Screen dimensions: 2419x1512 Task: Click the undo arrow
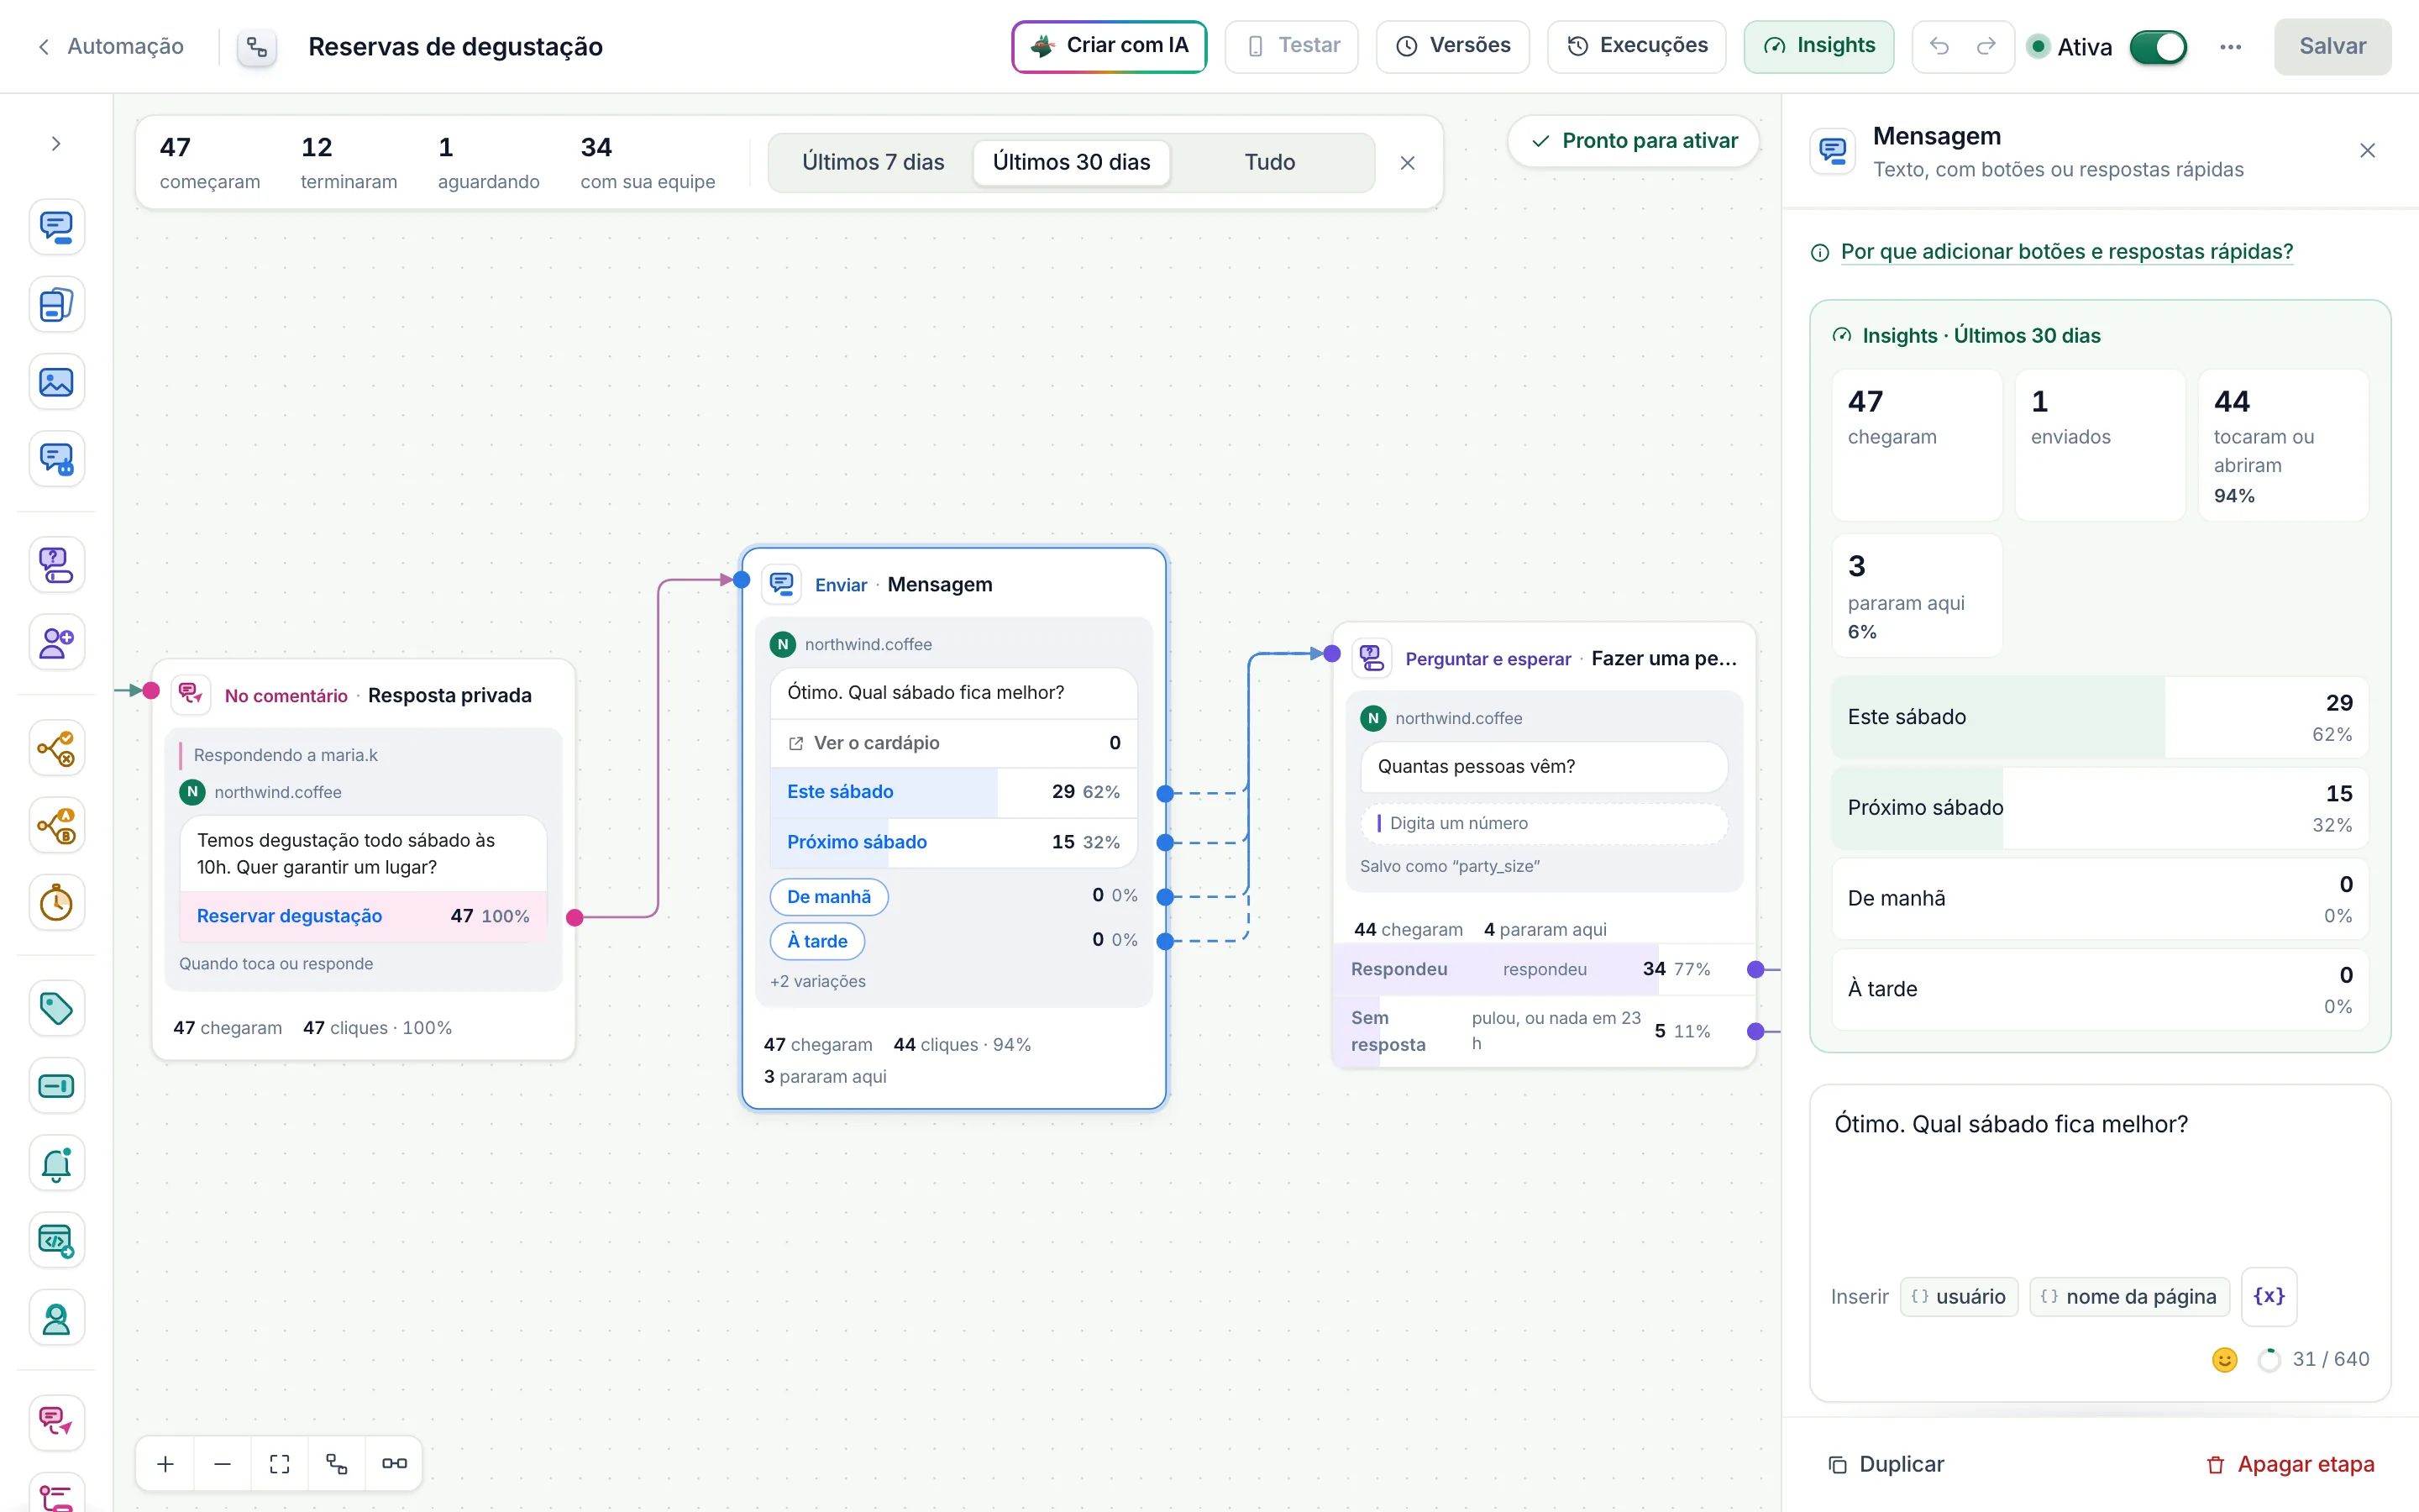pos(1939,46)
